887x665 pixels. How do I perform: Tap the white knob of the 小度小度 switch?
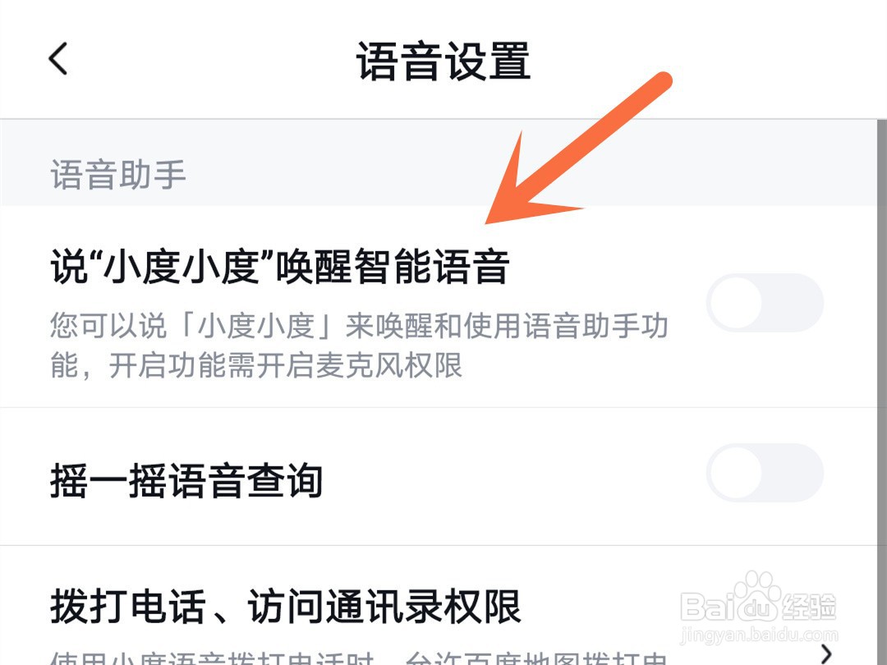tap(737, 303)
